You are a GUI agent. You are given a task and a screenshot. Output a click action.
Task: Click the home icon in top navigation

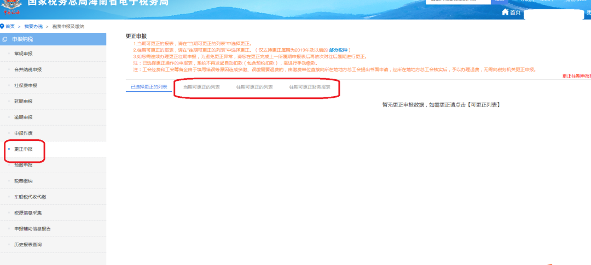click(505, 12)
